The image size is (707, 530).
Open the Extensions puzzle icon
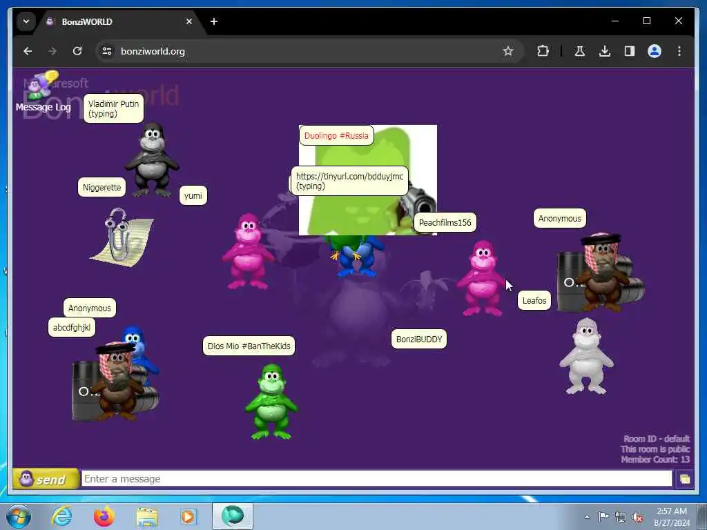543,51
